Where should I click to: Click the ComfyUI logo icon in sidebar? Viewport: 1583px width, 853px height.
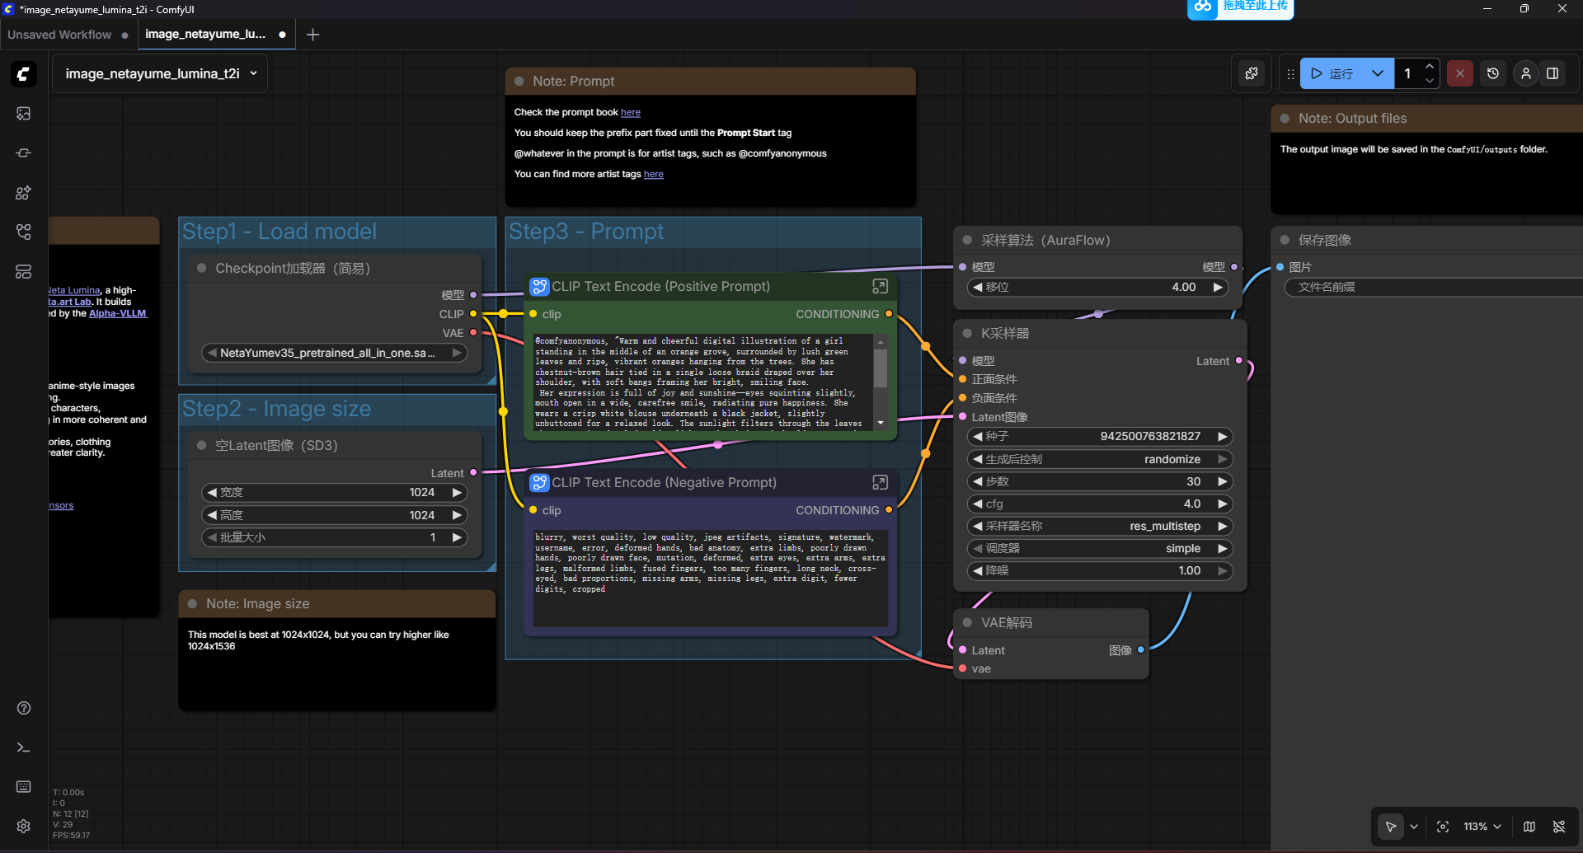tap(24, 74)
